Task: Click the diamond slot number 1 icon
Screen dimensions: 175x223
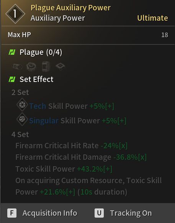Action: pos(15,14)
